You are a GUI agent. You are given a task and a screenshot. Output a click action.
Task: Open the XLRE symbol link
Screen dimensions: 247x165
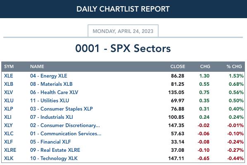[x=10, y=150]
